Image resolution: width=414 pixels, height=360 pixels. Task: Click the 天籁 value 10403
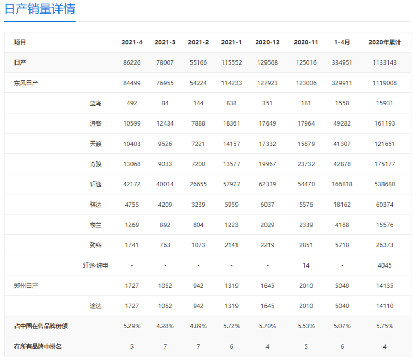[x=132, y=144]
